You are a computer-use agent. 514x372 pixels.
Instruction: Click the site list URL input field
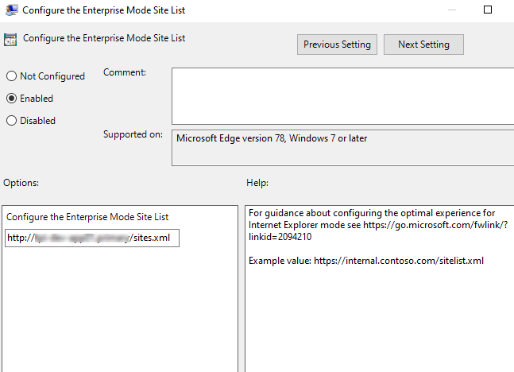pos(92,238)
